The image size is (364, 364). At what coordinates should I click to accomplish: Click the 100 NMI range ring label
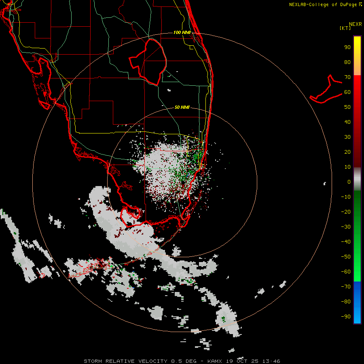[x=182, y=32]
